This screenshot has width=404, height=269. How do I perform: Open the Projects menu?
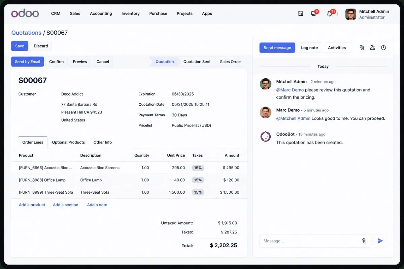point(184,13)
